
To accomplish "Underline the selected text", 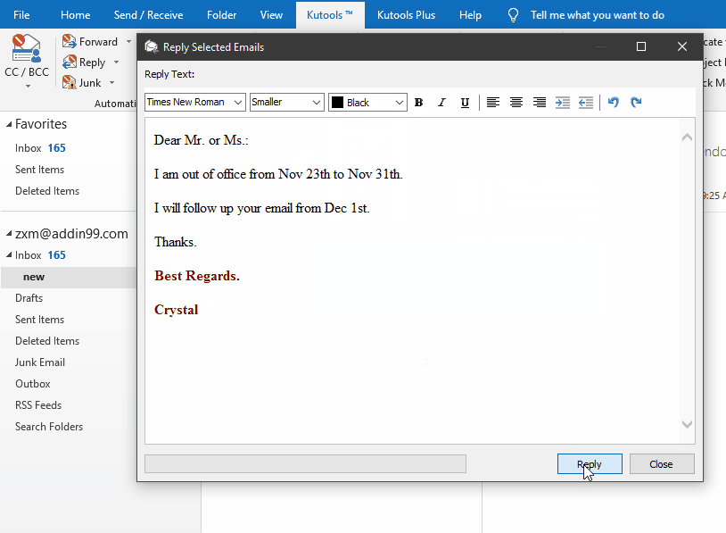I will tap(465, 102).
